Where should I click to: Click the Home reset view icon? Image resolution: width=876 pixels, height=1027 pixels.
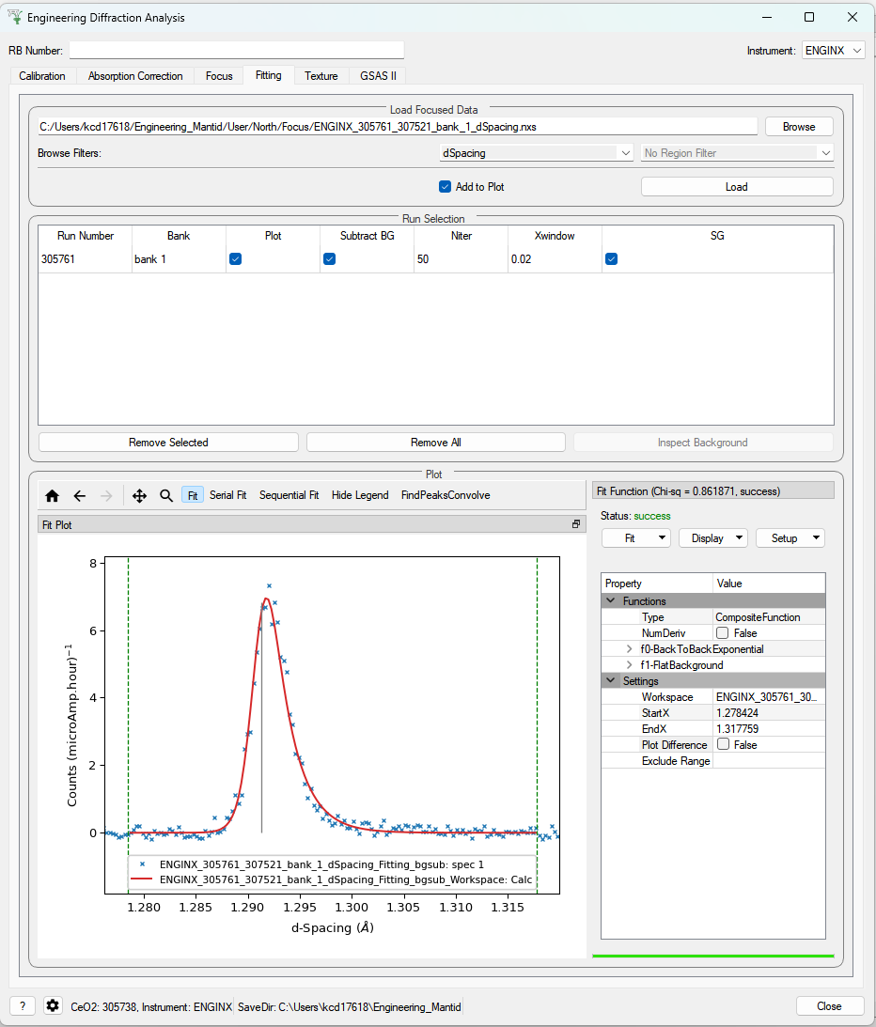pos(53,495)
